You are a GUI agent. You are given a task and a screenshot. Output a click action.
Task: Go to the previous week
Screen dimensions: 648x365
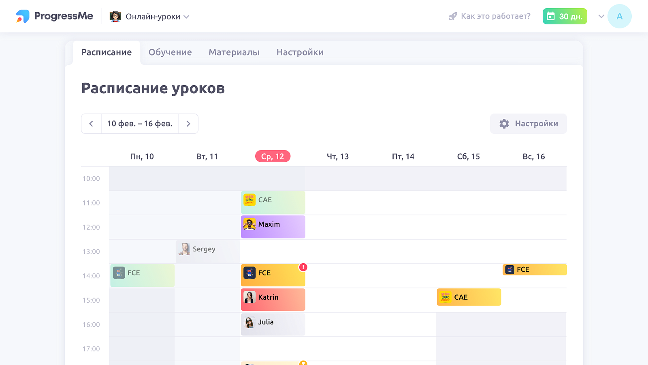click(91, 124)
